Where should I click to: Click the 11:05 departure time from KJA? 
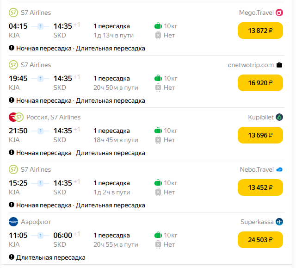coord(18,235)
